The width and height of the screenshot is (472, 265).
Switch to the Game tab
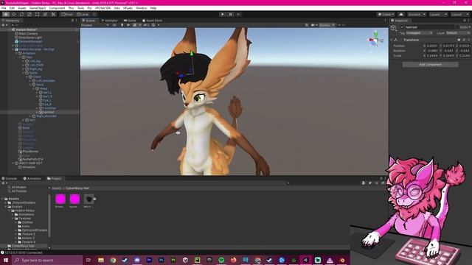(x=130, y=21)
